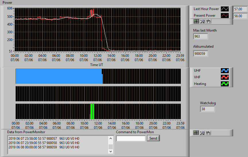Select crosshair cursor tool in lower status graph palette
The height and width of the screenshot is (157, 248).
(196, 133)
